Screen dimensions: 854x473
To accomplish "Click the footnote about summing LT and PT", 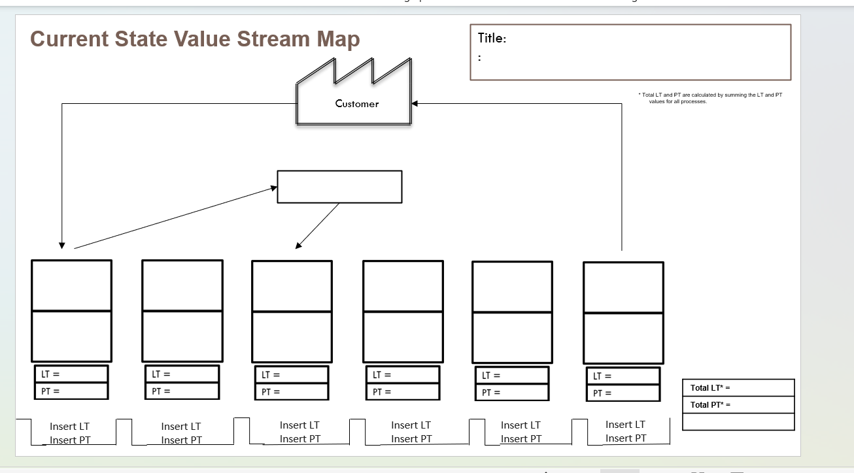I will click(x=708, y=97).
